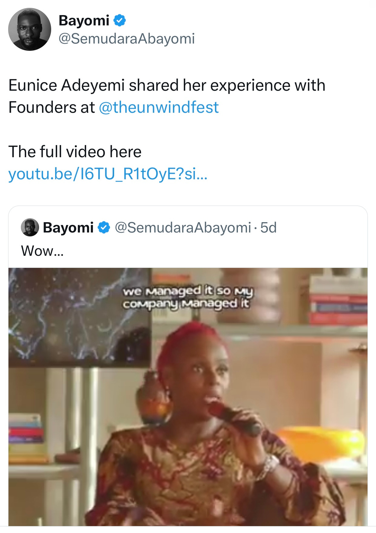Viewport: 376px width, 533px height.
Task: Tap the small avatar in the quoted tweet
Action: click(x=30, y=227)
